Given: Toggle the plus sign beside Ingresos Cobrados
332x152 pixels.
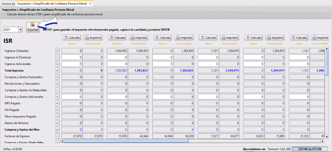Looking at the screenshot, I should click(57, 51).
